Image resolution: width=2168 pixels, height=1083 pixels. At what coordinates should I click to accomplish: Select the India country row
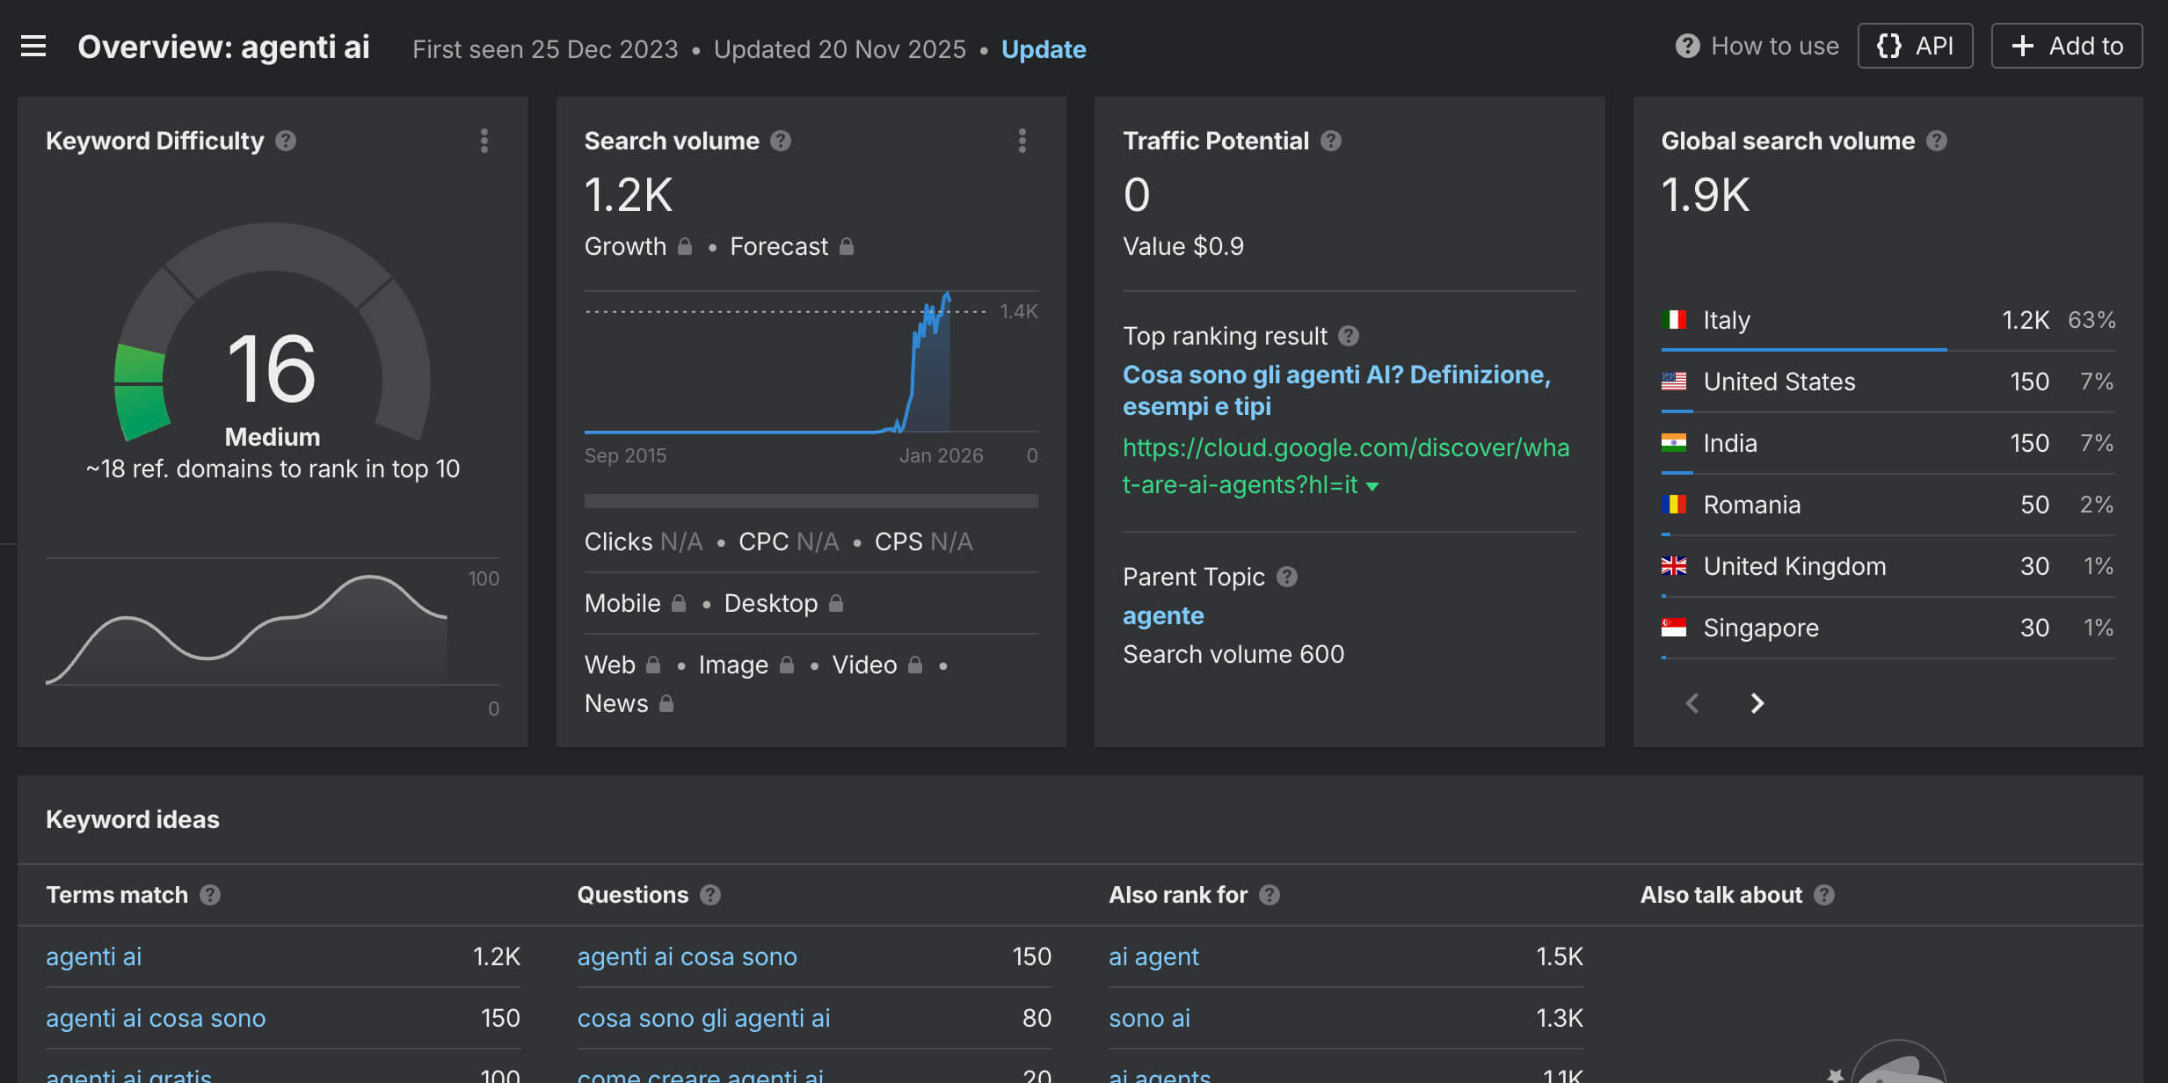point(1888,443)
